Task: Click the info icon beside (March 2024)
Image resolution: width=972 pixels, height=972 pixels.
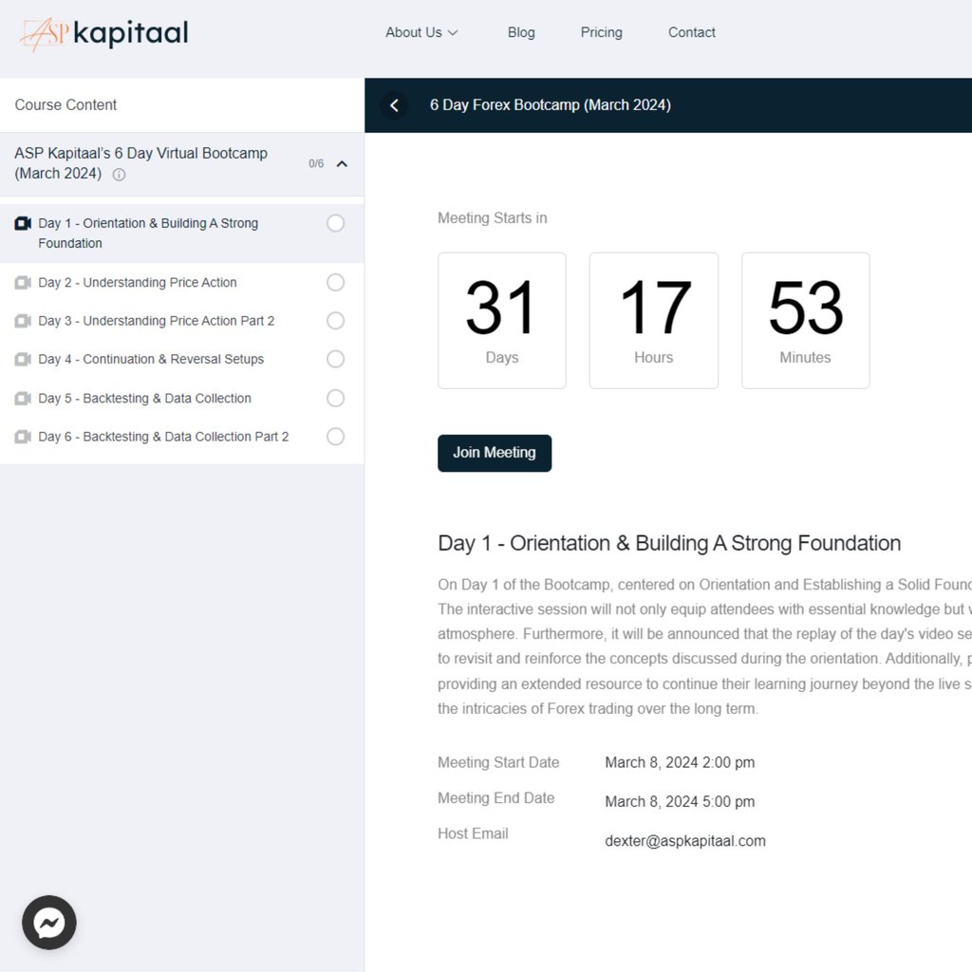Action: click(x=119, y=175)
